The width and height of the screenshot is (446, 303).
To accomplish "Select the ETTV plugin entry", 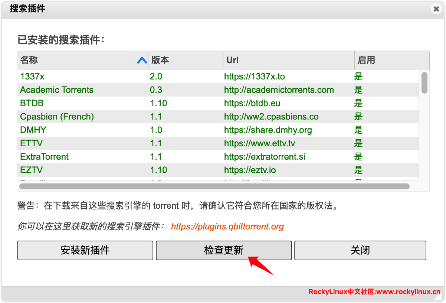I will point(31,143).
